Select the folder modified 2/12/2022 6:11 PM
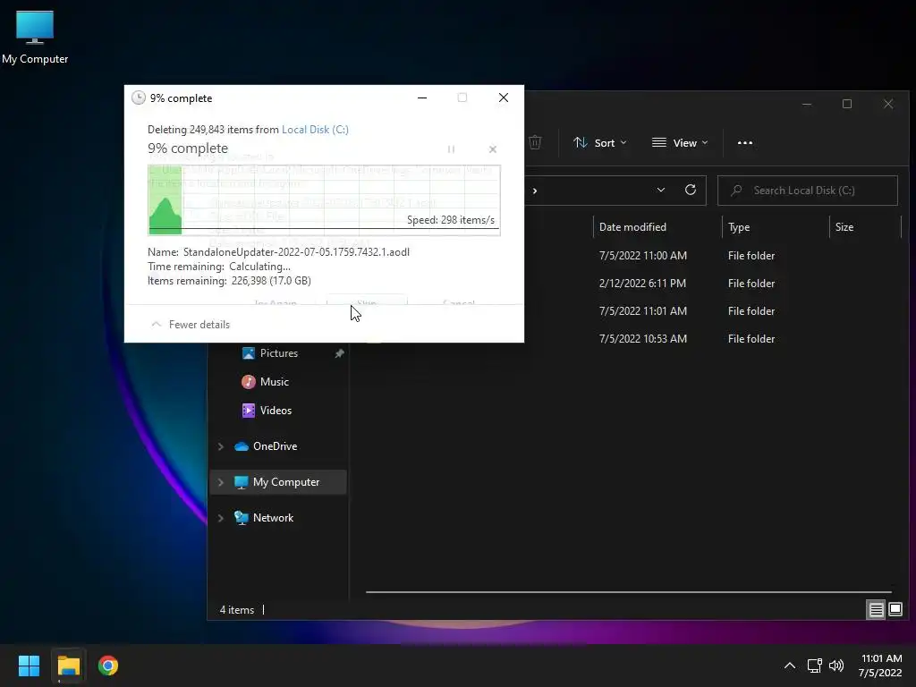This screenshot has height=687, width=916. click(x=642, y=284)
